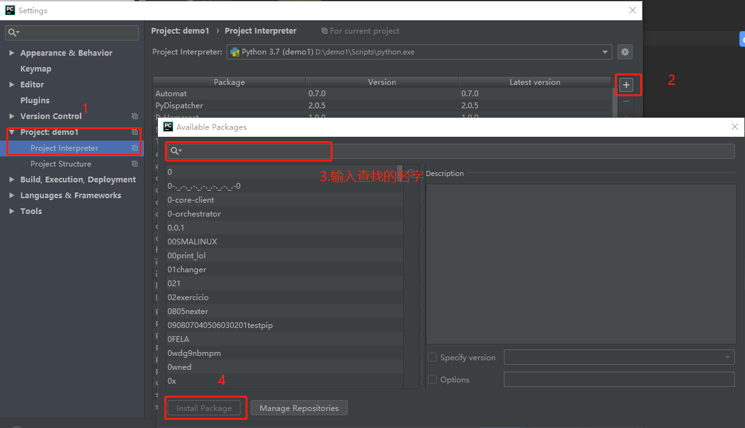Select package 021
This screenshot has width=745, height=428.
(284, 283)
